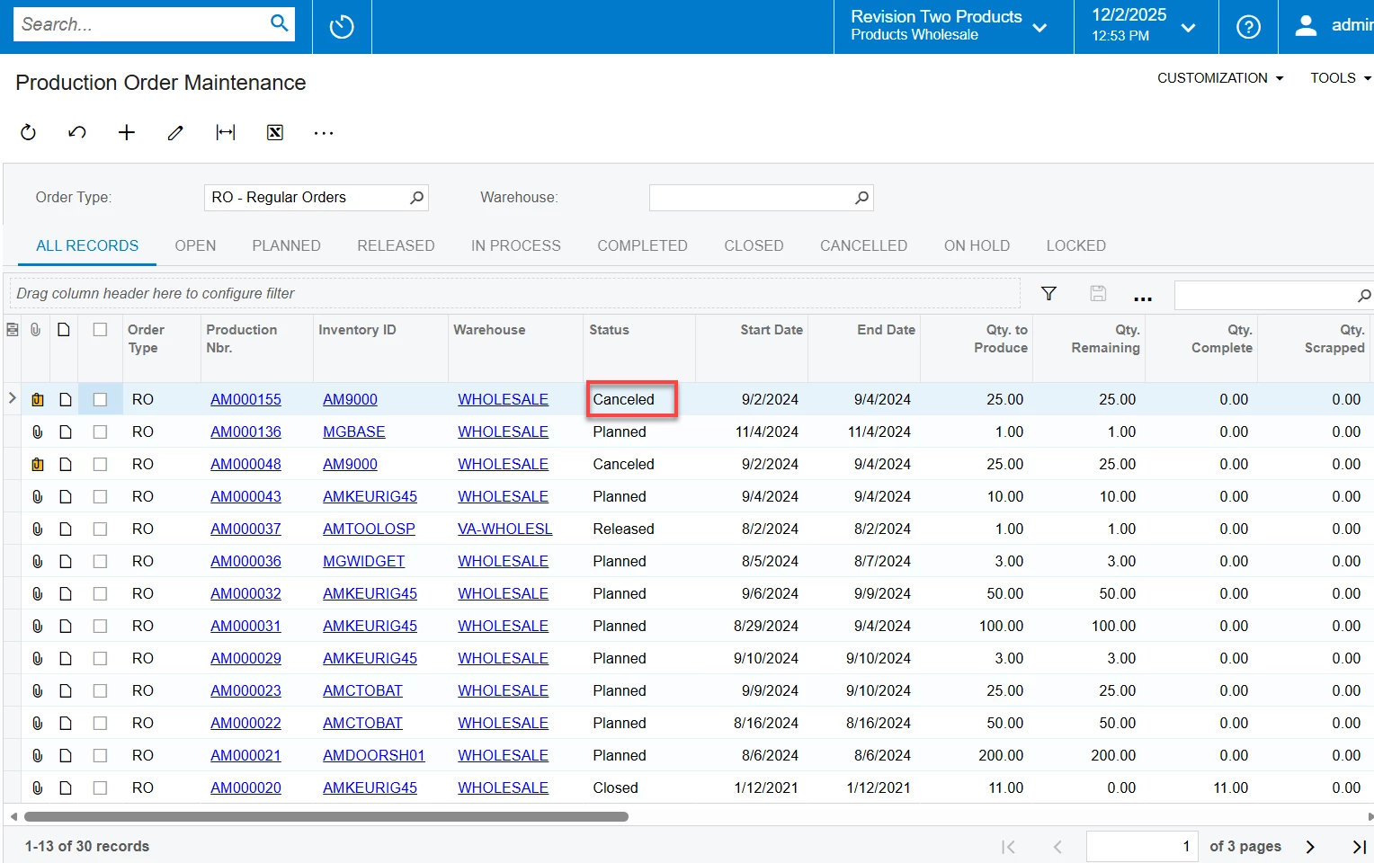Go to the next page arrow
The image size is (1374, 863).
1310,847
